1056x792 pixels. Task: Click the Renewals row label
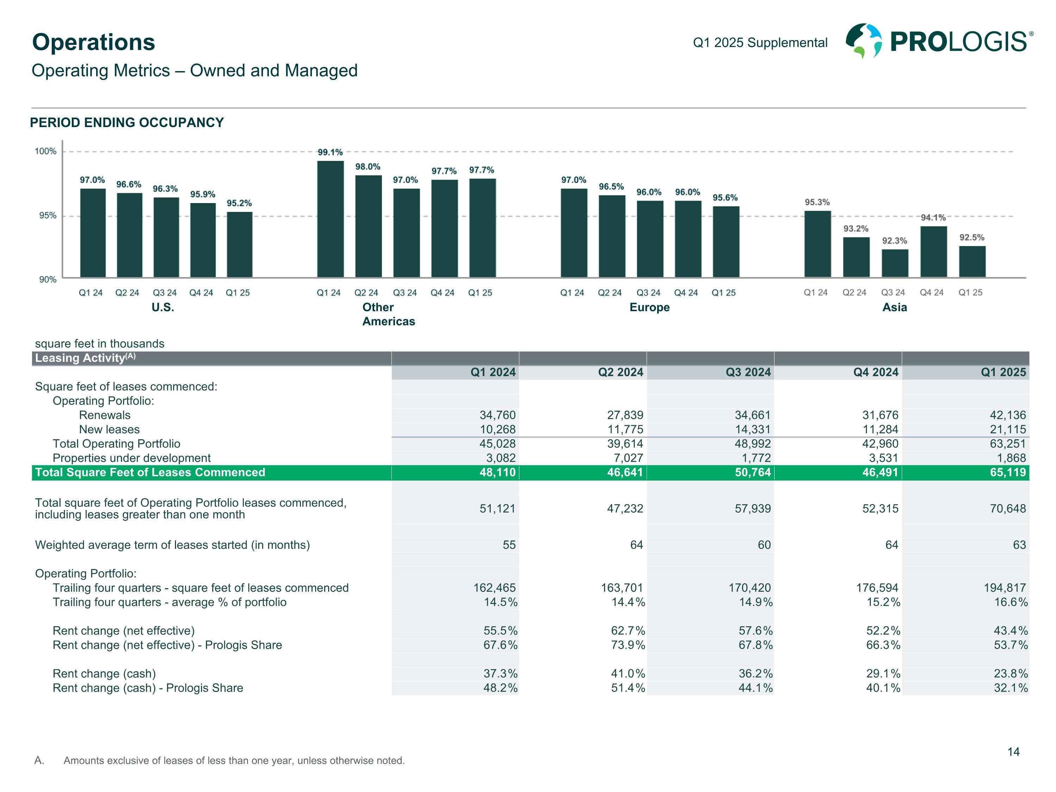tap(105, 415)
